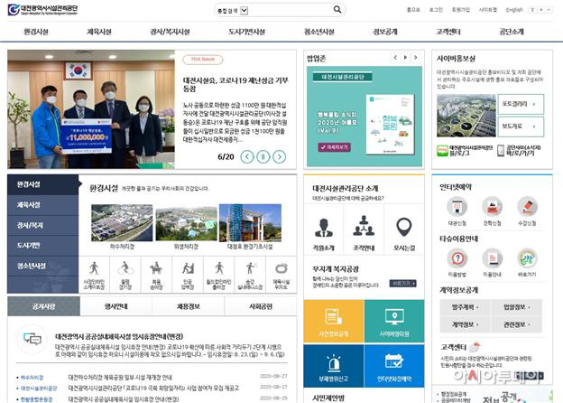This screenshot has height=403, width=563.
Task: Click the search magnifier icon
Action: pyautogui.click(x=337, y=10)
